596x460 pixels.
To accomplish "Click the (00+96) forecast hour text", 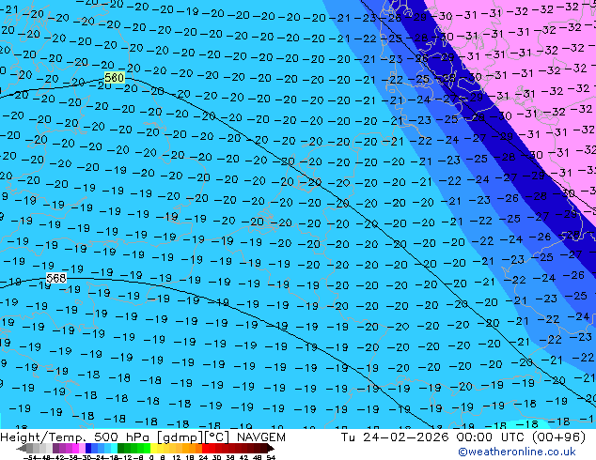I will (x=558, y=437).
